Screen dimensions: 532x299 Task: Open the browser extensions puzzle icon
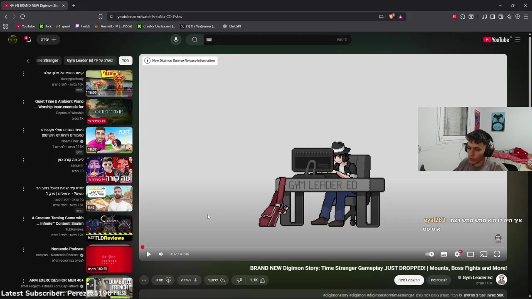(x=463, y=17)
